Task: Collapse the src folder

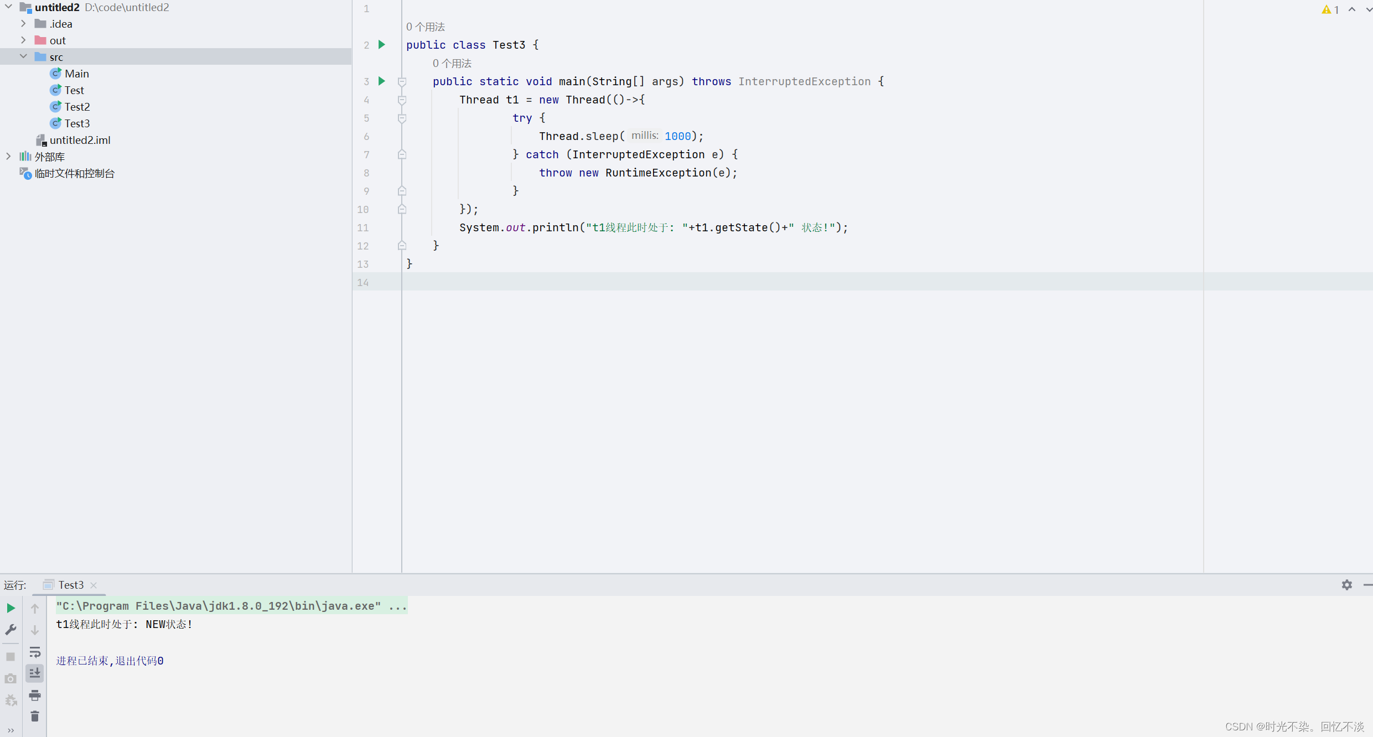Action: 23,57
